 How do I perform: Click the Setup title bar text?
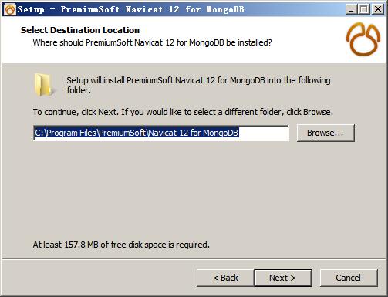(x=131, y=10)
